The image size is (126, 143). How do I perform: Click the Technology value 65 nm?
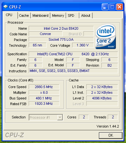pos(37,45)
